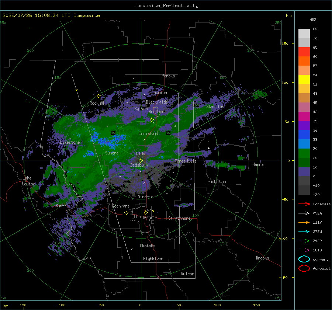Click the ThreeHills city label
332x310 pixels.
(x=186, y=161)
